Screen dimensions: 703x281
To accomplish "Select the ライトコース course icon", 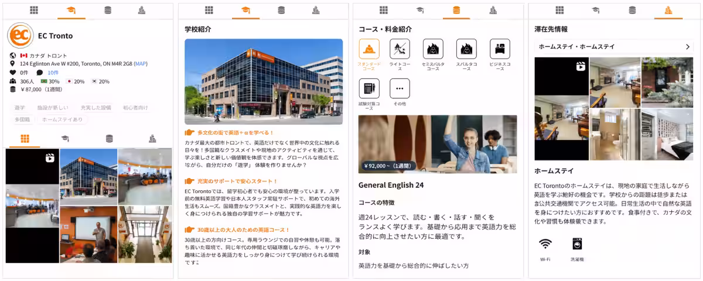I will click(400, 49).
